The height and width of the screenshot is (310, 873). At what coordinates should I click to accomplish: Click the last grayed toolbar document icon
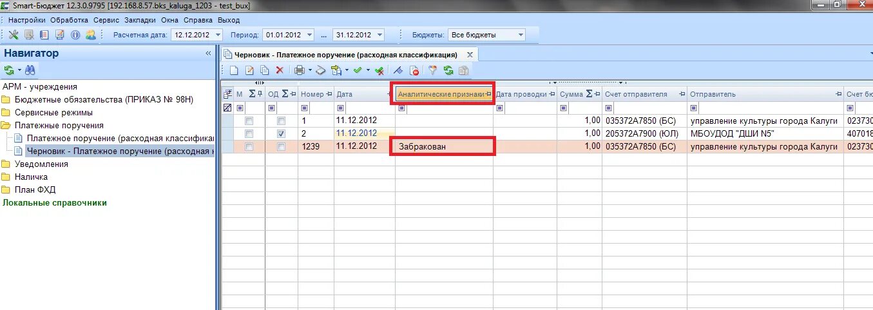[463, 70]
